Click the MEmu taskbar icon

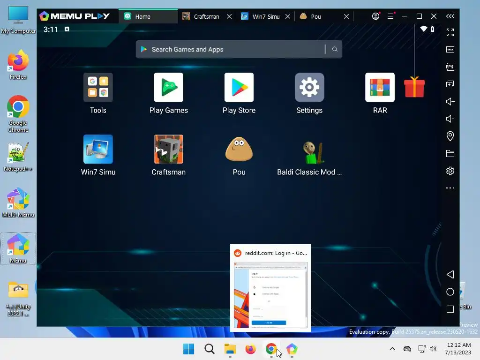pos(292,349)
